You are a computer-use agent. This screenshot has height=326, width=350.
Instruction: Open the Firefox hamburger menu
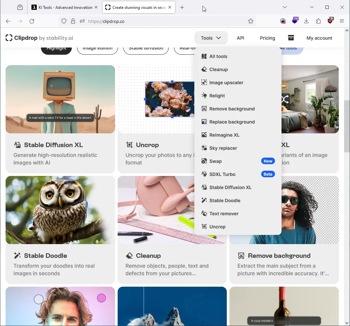[341, 21]
